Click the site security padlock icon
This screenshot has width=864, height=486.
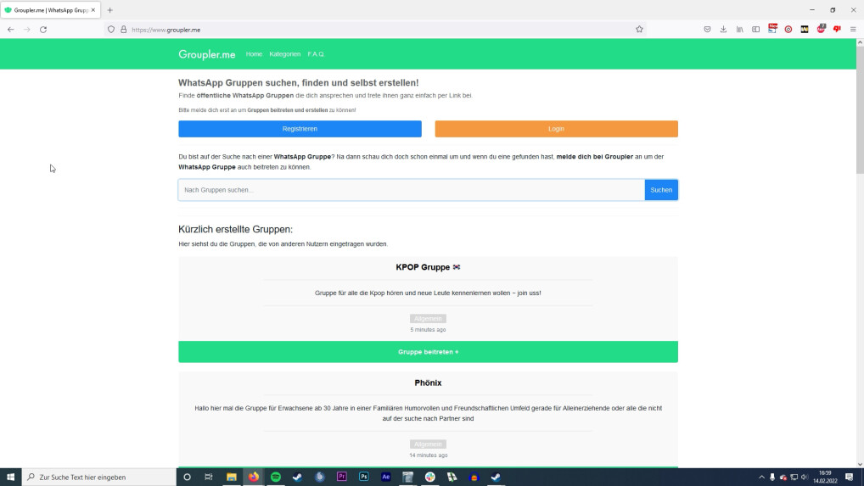(123, 29)
